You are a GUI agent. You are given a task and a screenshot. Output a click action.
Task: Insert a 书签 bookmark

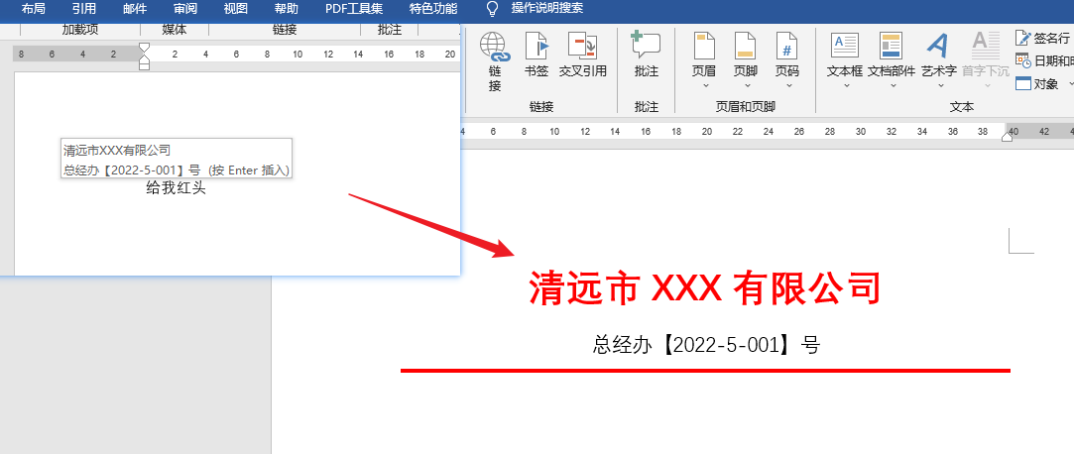pos(537,55)
